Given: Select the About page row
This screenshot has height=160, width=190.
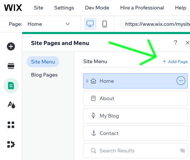Looking at the screenshot, I should pos(135,98).
